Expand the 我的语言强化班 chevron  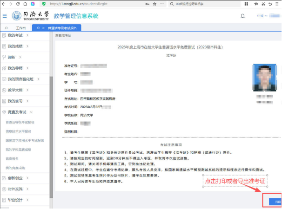coord(38,79)
